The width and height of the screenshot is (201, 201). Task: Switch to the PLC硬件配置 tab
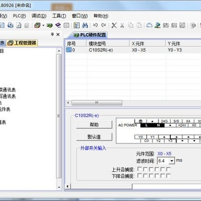[x=89, y=35]
